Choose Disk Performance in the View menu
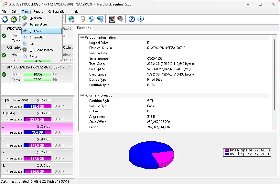This screenshot has width=280, height=184. click(41, 50)
